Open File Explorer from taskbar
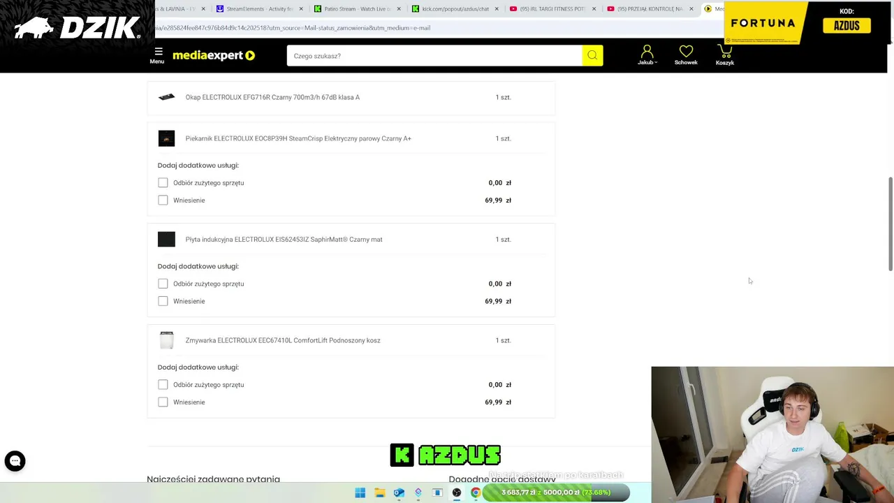 (379, 493)
